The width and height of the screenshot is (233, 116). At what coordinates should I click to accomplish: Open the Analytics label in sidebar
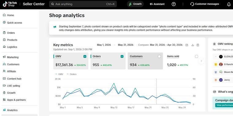click(12, 110)
